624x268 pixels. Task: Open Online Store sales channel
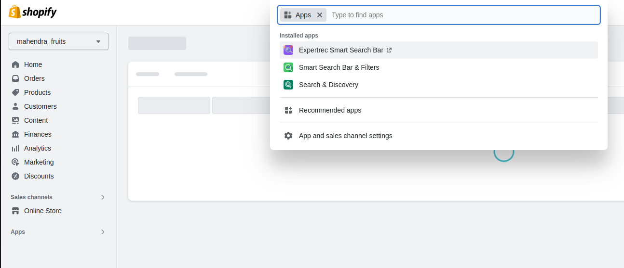tap(42, 211)
